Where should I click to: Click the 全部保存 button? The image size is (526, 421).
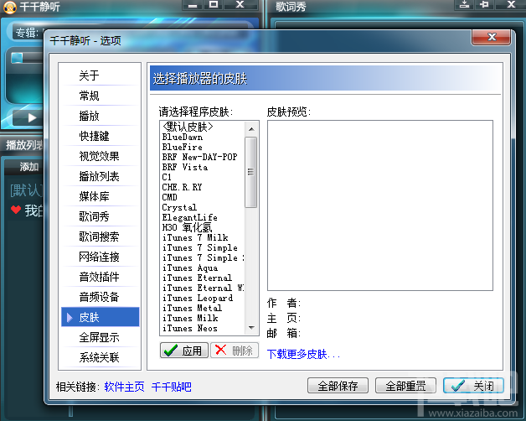click(338, 386)
